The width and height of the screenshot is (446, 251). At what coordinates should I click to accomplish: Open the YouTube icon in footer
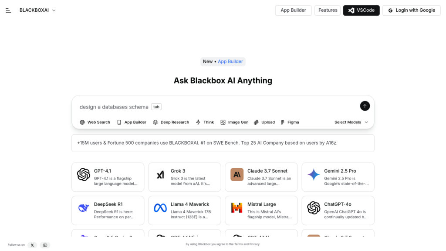[44, 245]
